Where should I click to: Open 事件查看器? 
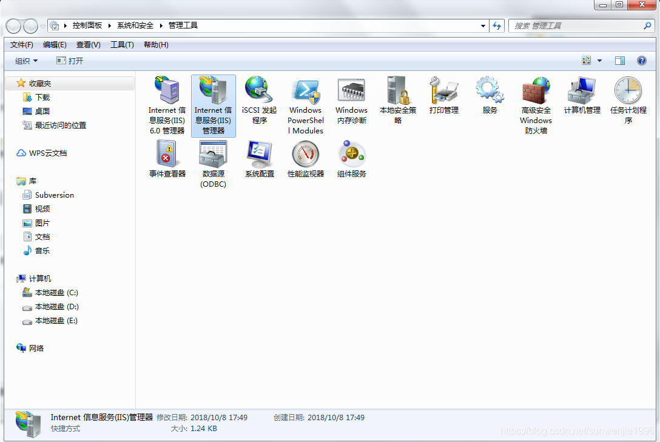point(167,159)
